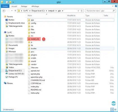Go up one folder level arrow
Viewport: 118px width, 112px height.
(15, 11)
